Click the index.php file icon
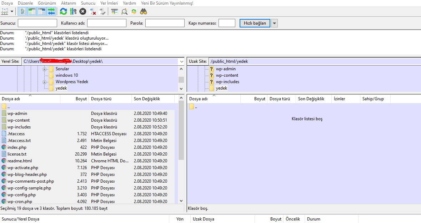This screenshot has width=421, height=223. (x=4, y=147)
